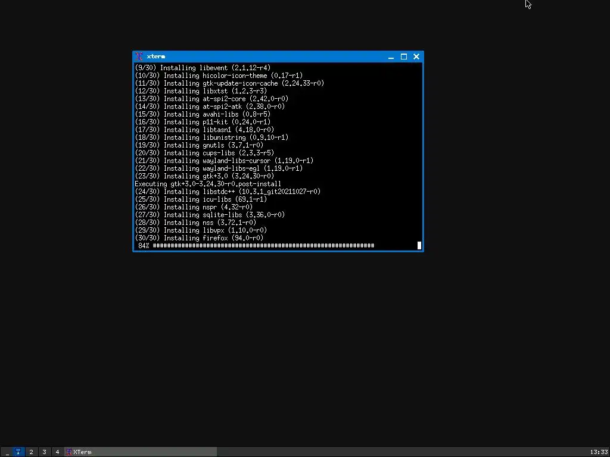
Task: Select line 'Installing libvpx (1.10.0-r0)'
Action: coord(201,230)
